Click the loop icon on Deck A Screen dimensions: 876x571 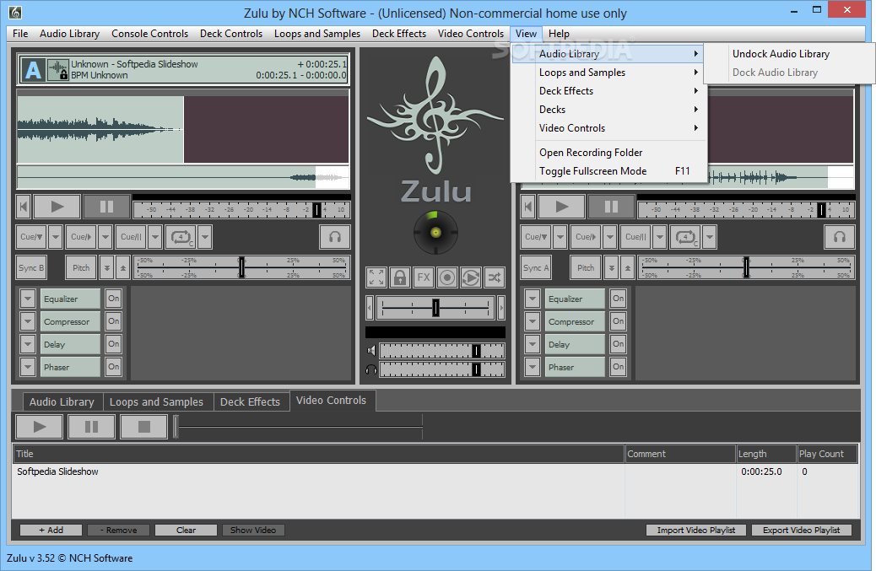[181, 237]
